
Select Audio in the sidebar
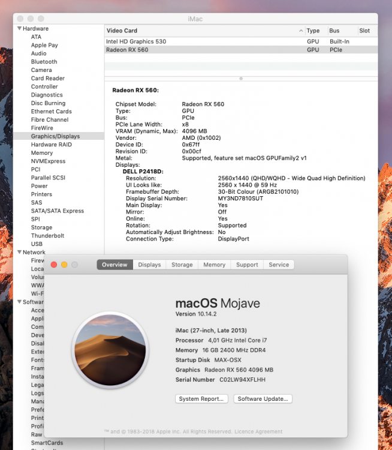tap(38, 53)
